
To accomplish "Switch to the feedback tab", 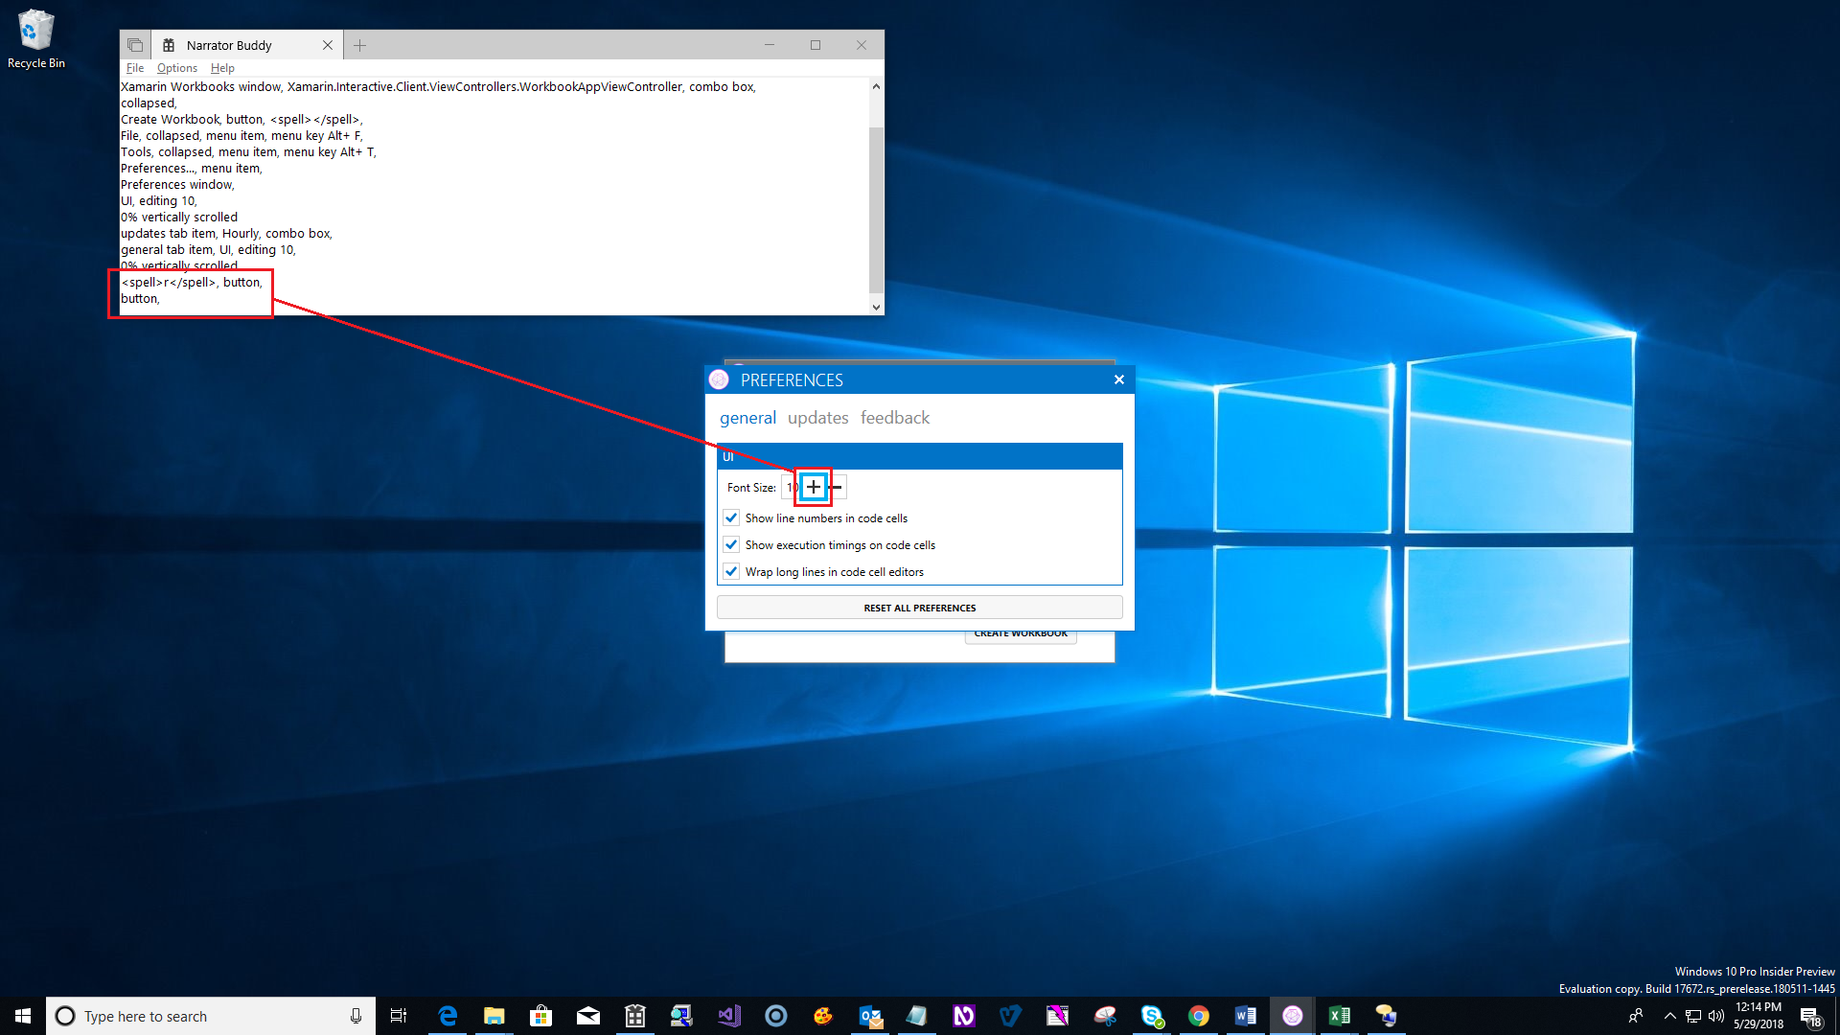I will pos(894,418).
